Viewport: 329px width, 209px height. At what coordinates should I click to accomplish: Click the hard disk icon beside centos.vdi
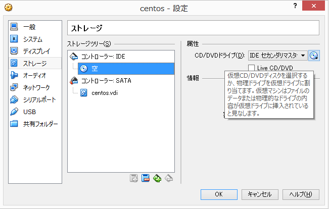click(x=84, y=93)
